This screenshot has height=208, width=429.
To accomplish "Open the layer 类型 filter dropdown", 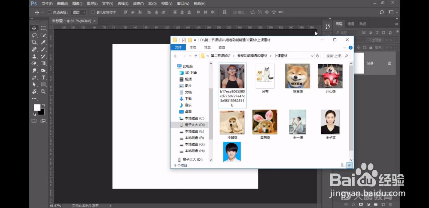I will tap(346, 33).
